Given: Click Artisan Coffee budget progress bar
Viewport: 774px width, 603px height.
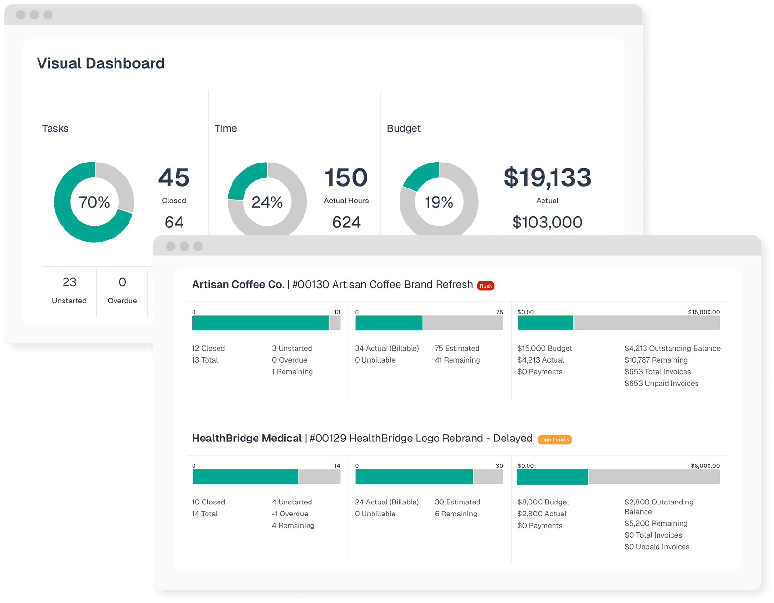Looking at the screenshot, I should 619,323.
